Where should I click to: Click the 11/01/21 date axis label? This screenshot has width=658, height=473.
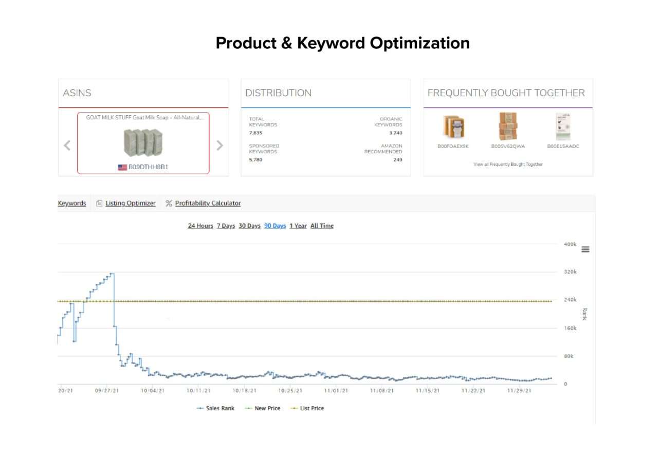[x=336, y=391]
